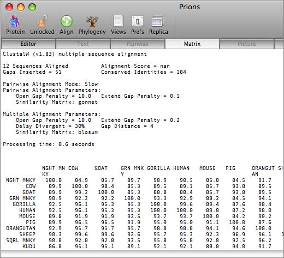Switch to the Editor tab

pos(28,44)
